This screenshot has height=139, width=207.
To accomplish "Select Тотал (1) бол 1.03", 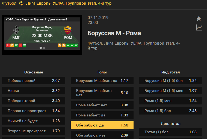I will 170,132.
